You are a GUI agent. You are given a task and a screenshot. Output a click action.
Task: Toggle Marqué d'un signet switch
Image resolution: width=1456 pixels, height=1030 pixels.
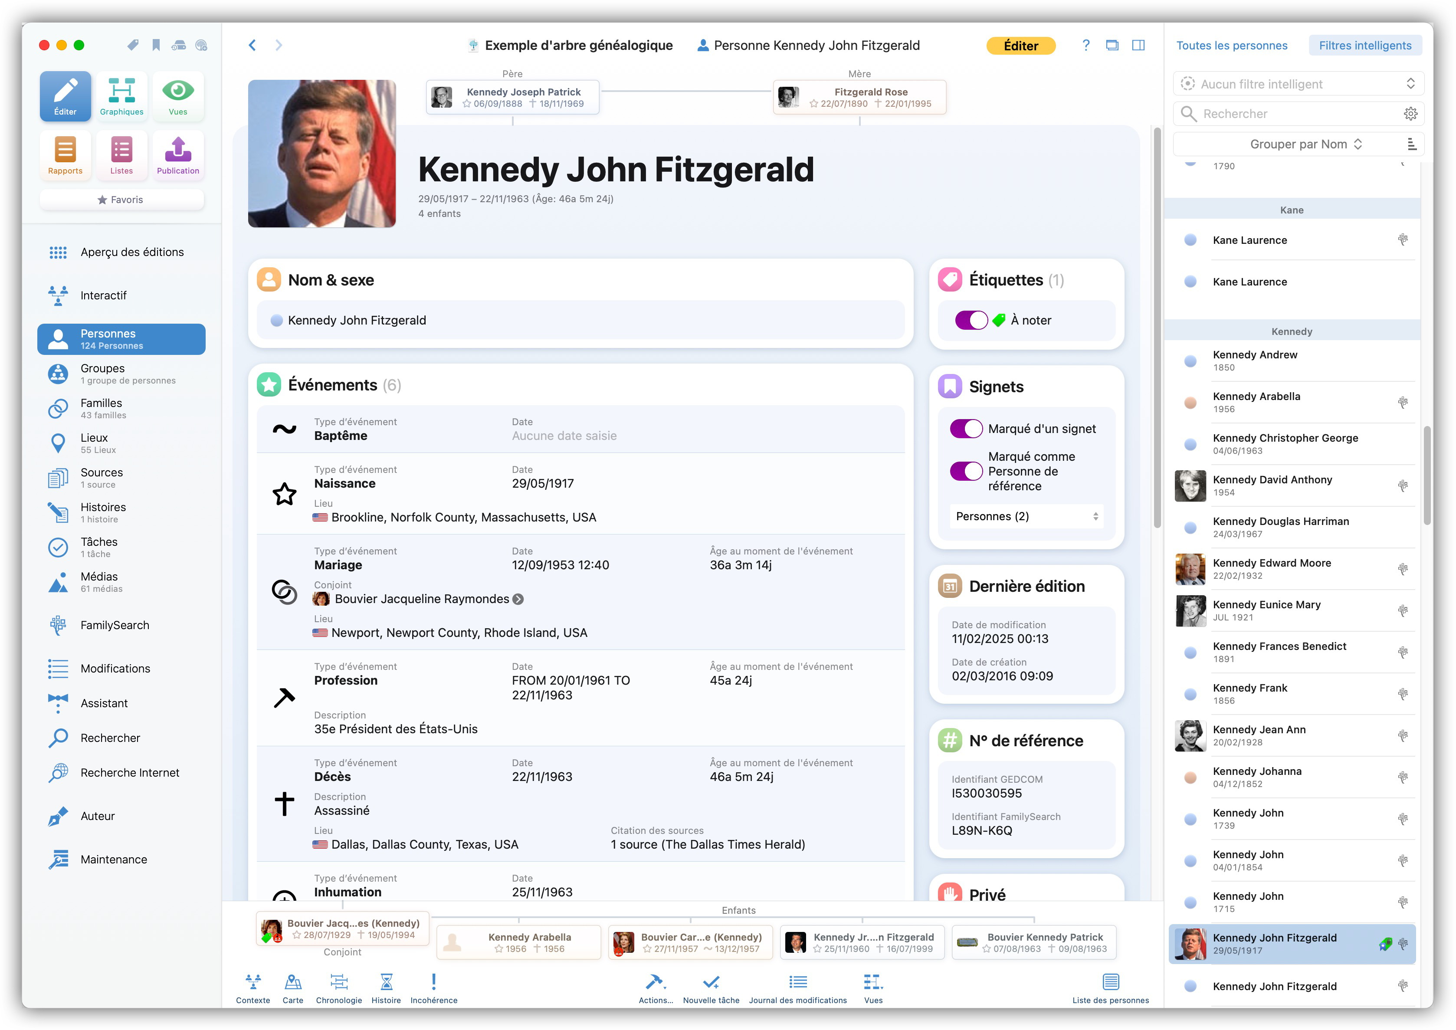click(x=966, y=429)
